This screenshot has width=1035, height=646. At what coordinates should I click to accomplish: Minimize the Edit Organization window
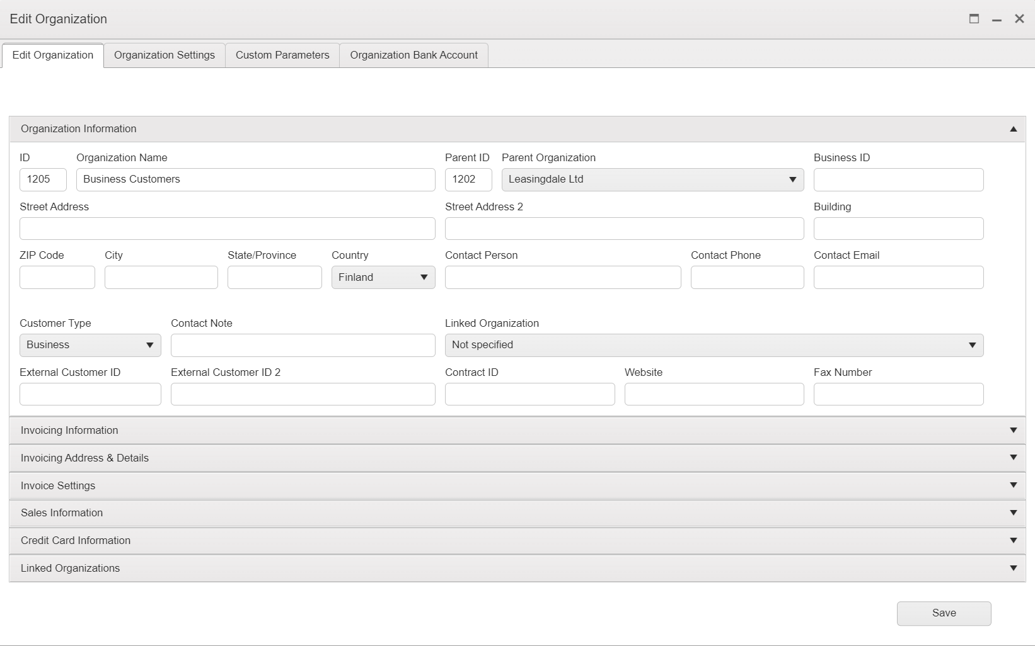[997, 20]
